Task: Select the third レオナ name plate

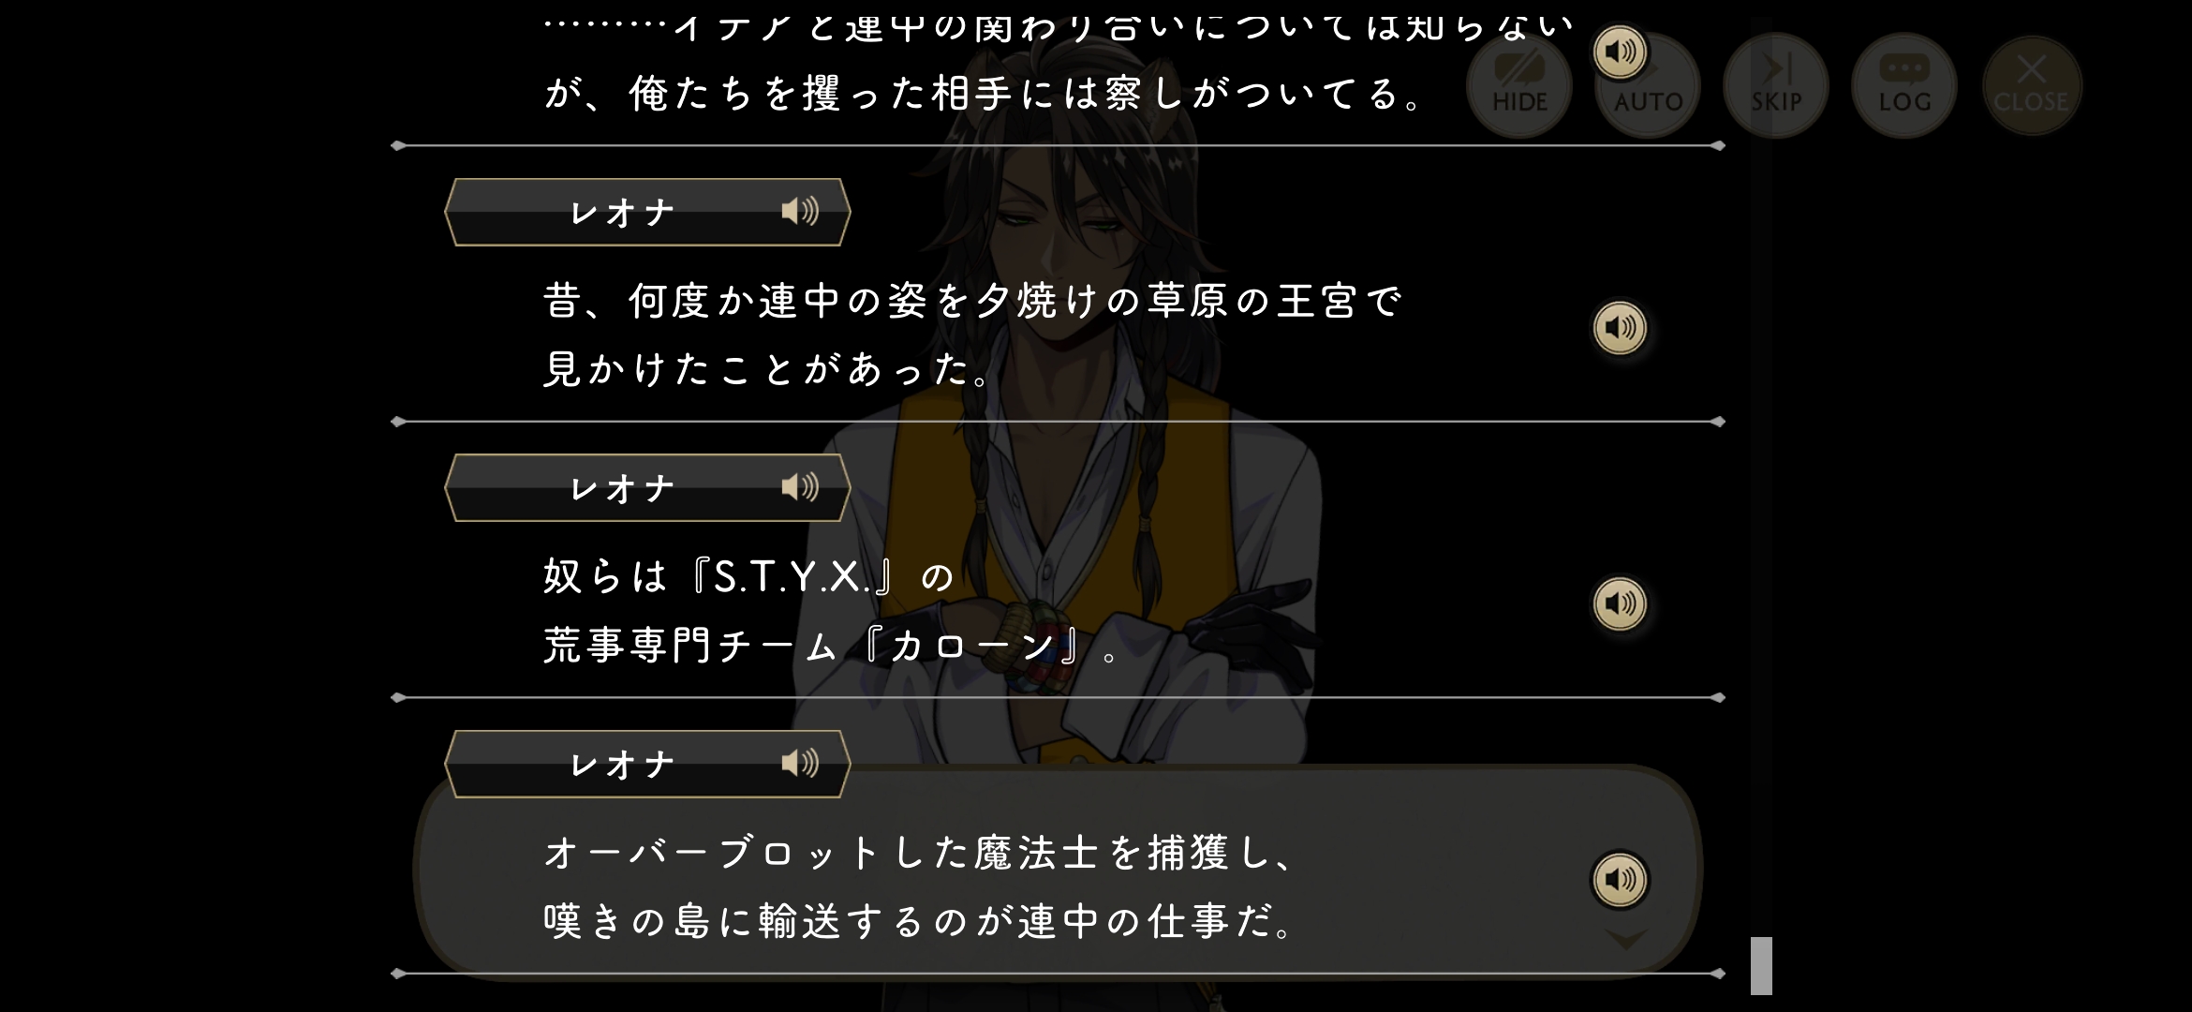Action: 647,764
